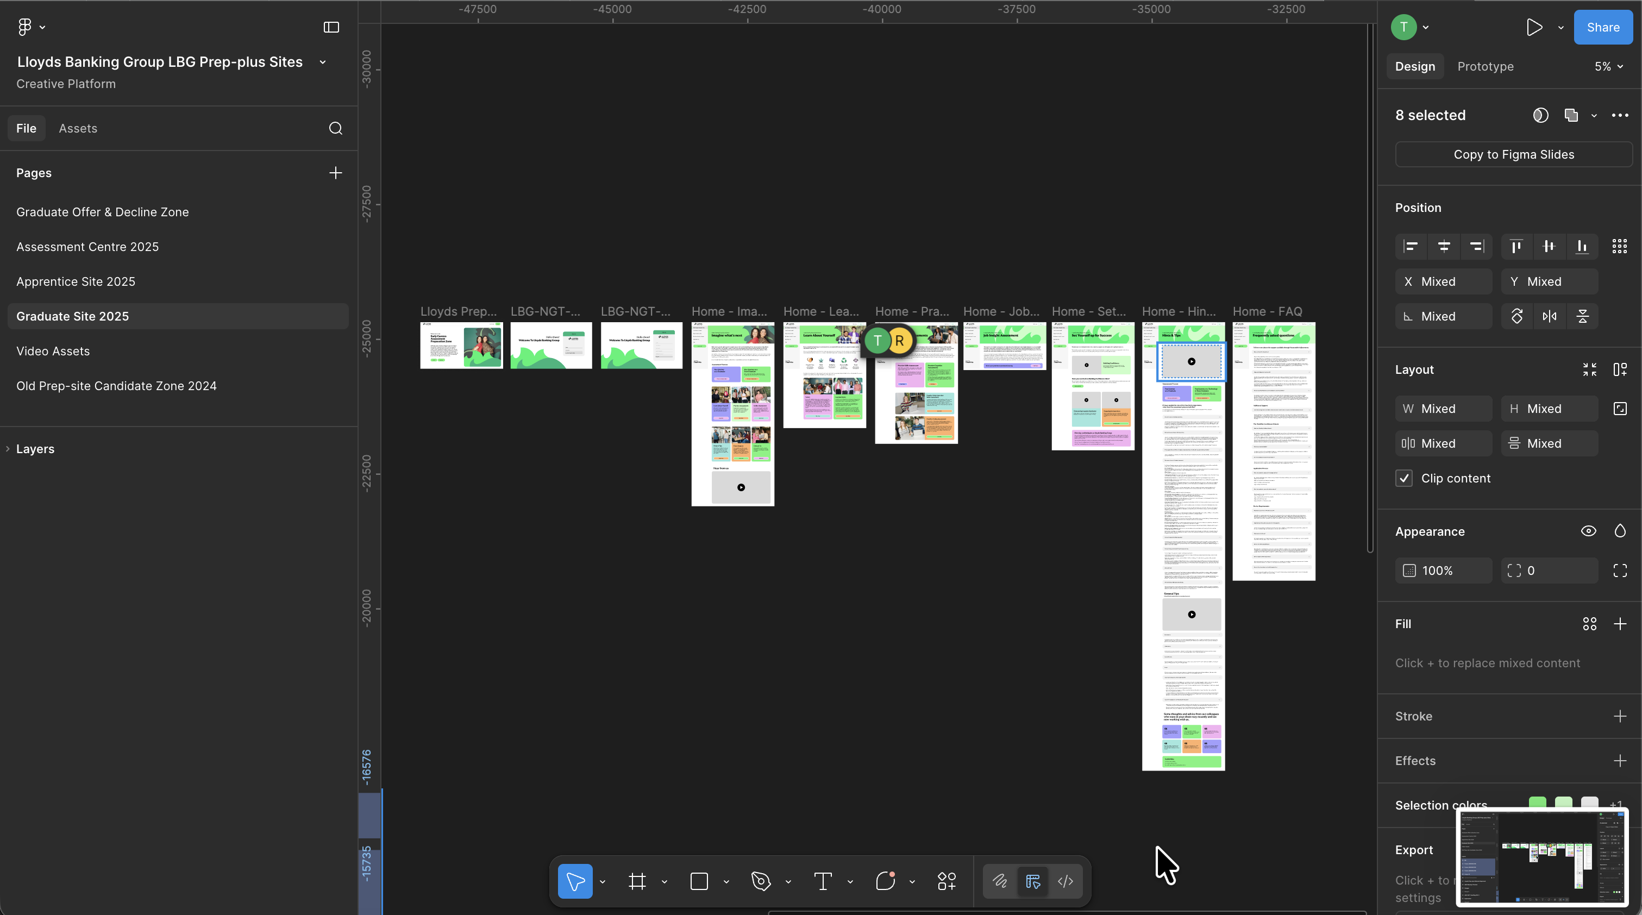Open the file name dropdown chevron

point(323,62)
